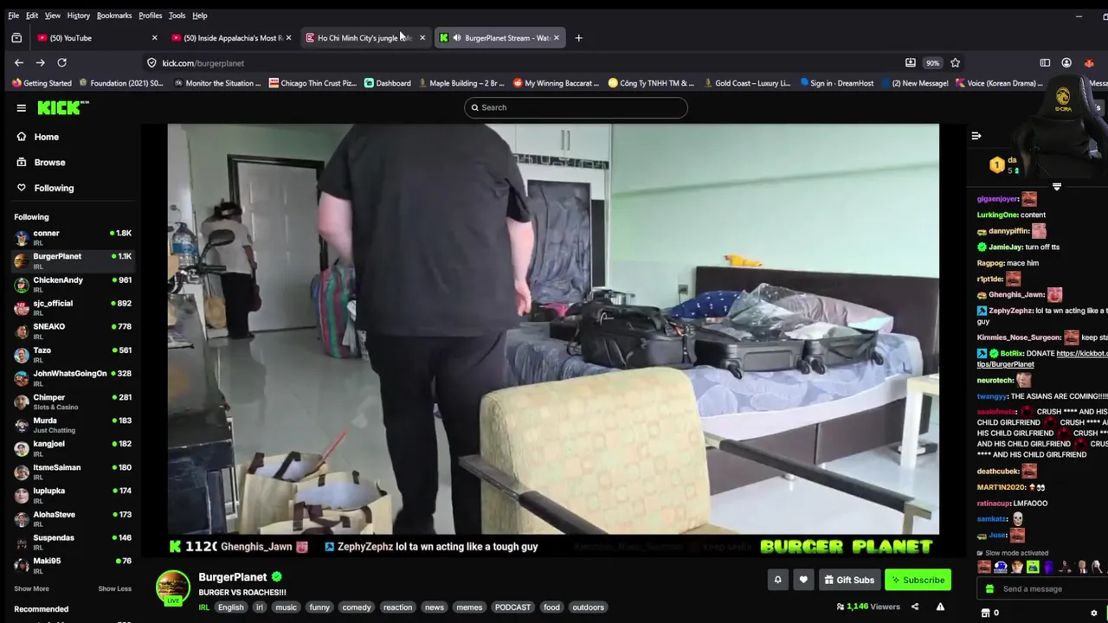Open the ChickenAndy channel in Following

(73, 284)
